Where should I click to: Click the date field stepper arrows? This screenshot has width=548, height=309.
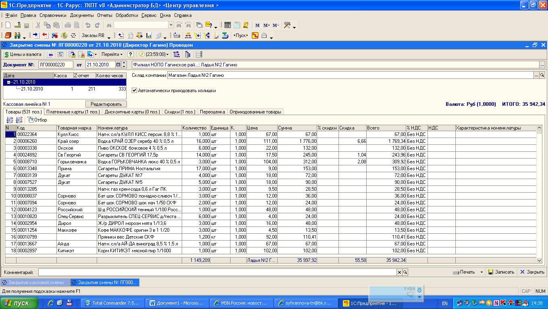pos(124,64)
